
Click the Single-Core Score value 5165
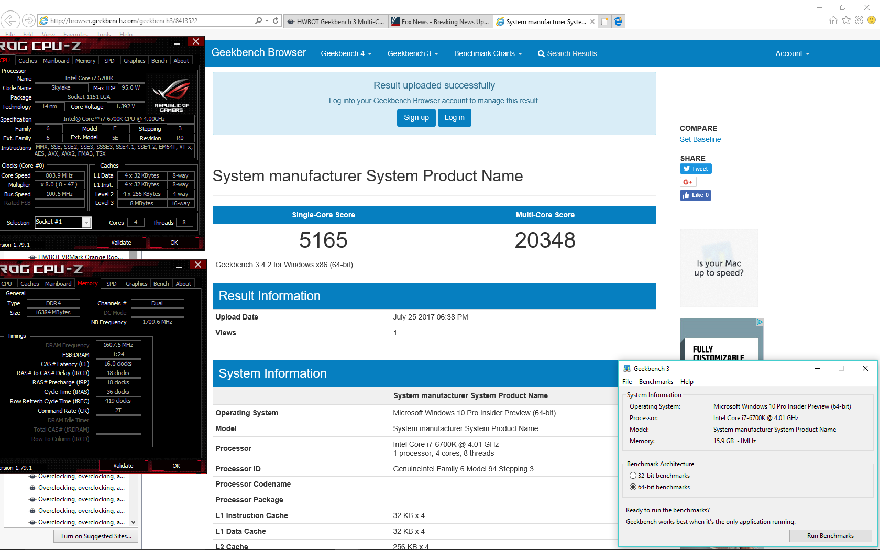[x=323, y=240]
